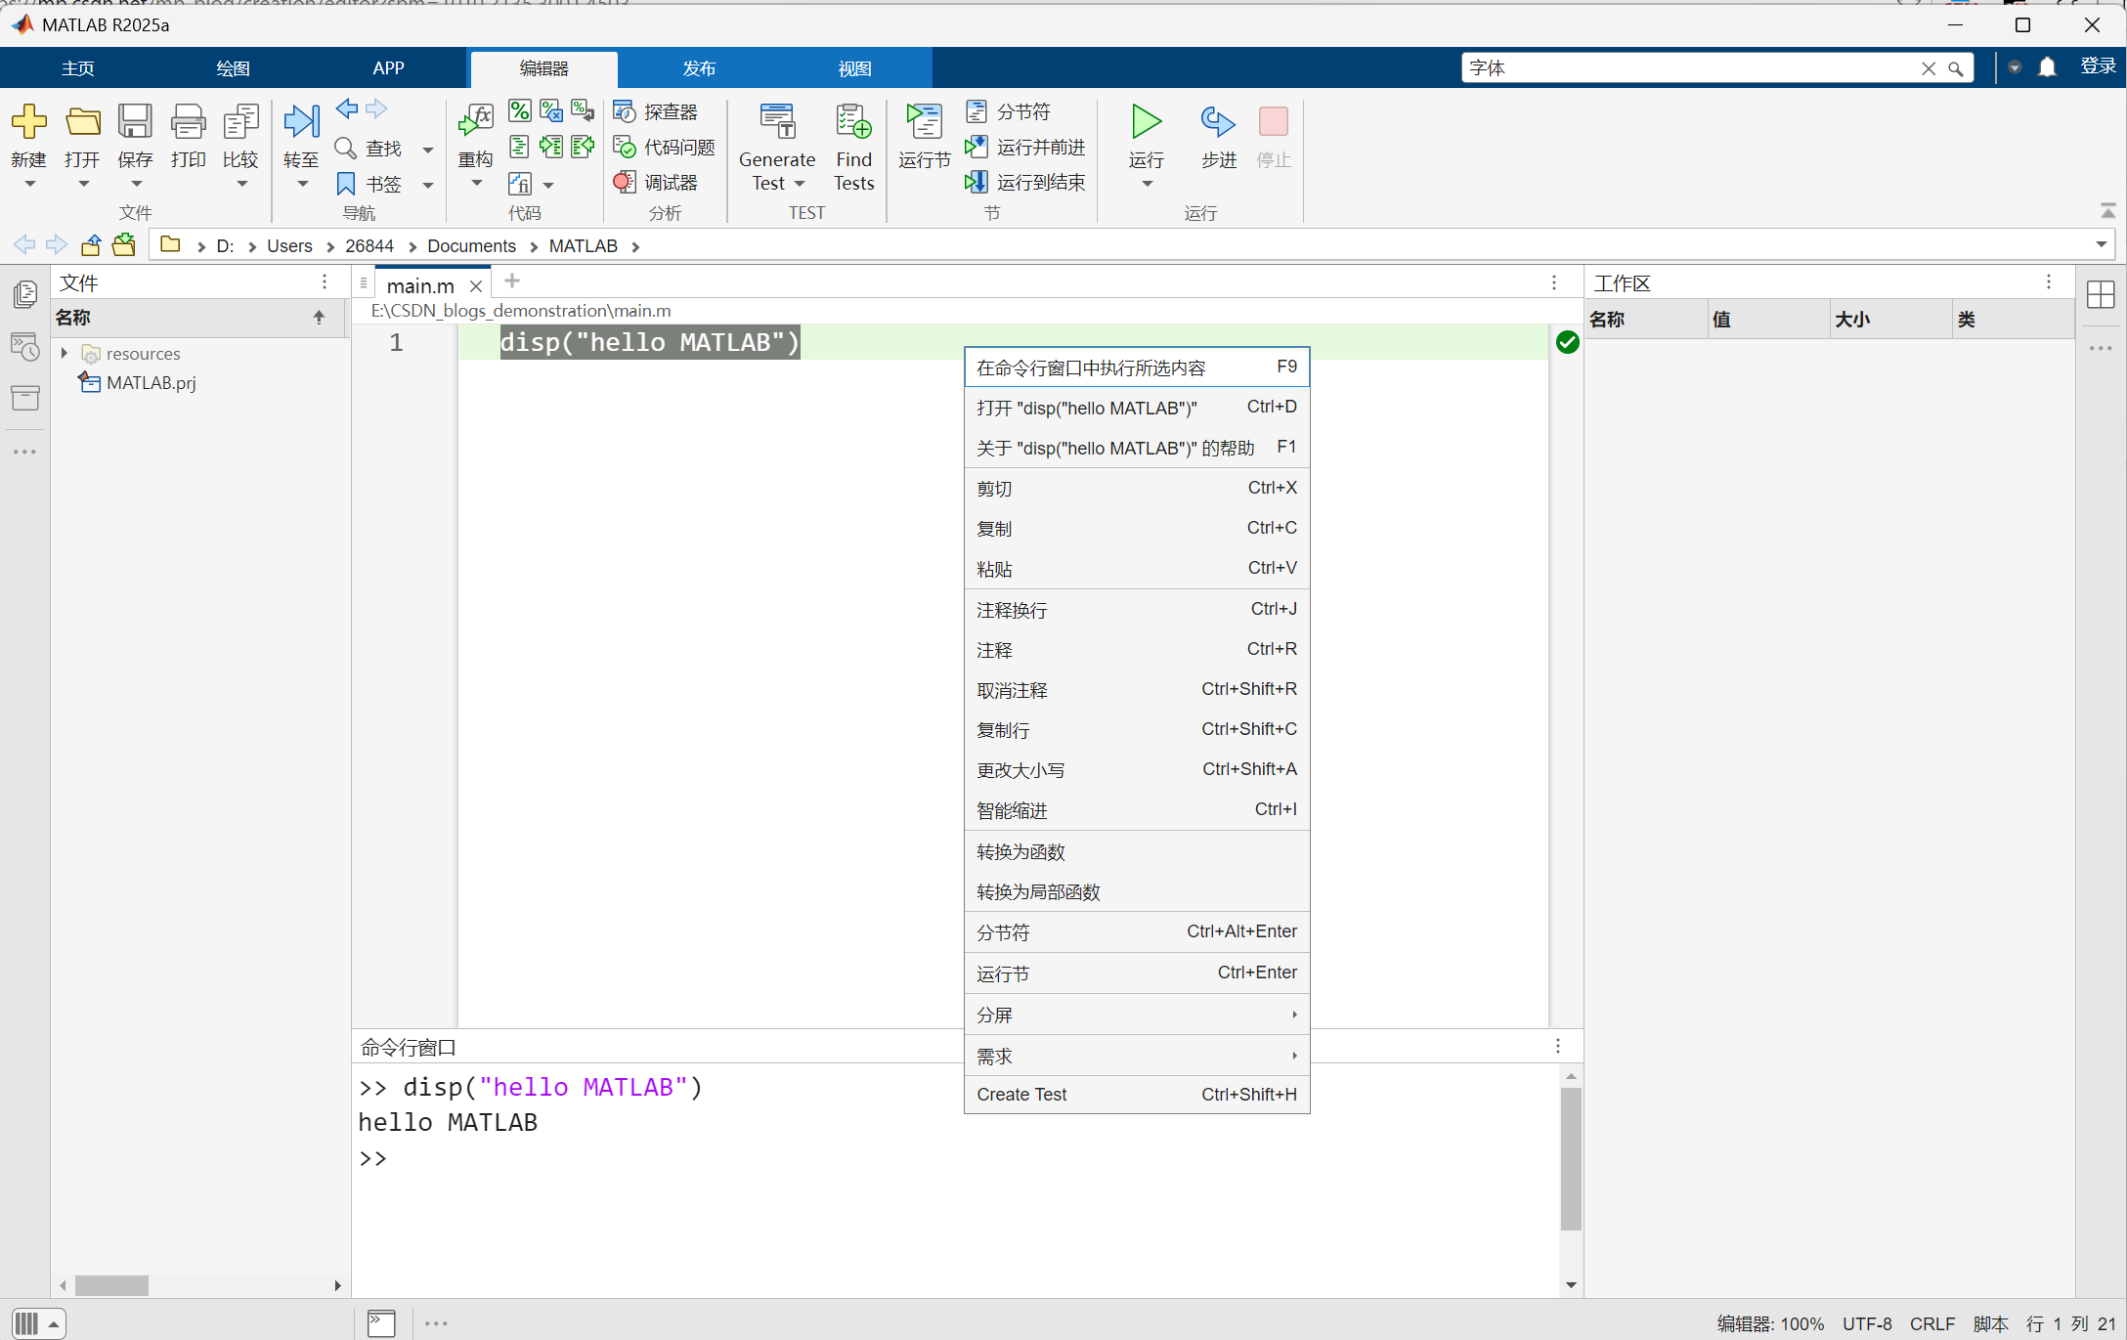This screenshot has height=1340, width=2127.
Task: Click the Step (步进) icon
Action: pos(1218,122)
